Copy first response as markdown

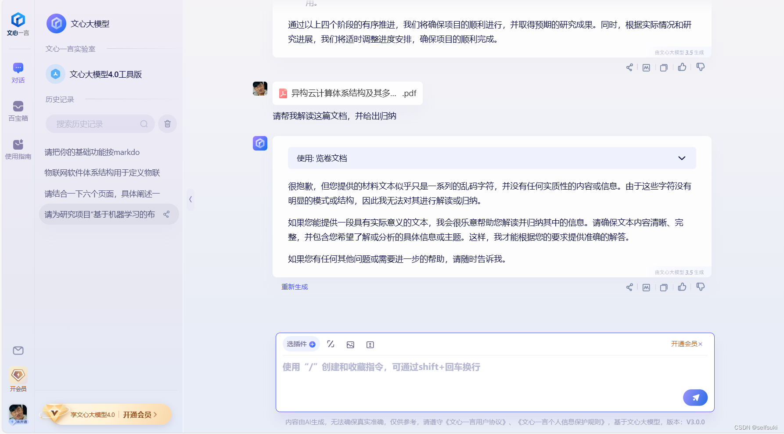pyautogui.click(x=646, y=68)
